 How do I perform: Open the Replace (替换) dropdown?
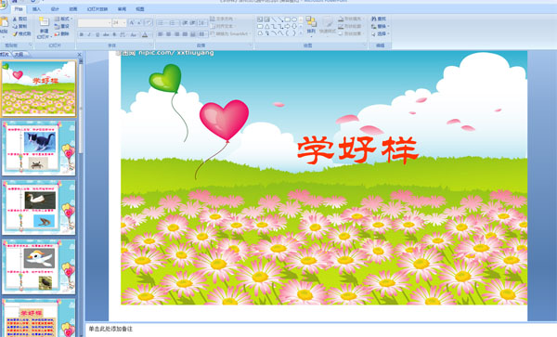coord(380,26)
